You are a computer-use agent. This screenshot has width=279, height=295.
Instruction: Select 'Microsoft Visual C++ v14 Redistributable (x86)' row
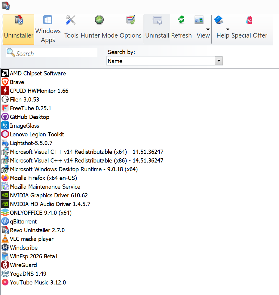82,160
